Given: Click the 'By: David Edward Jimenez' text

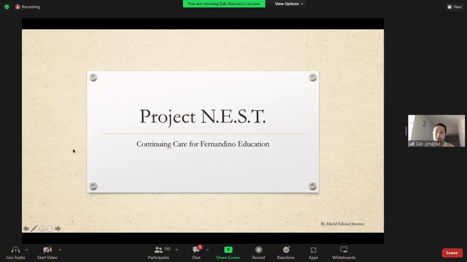Looking at the screenshot, I should click(342, 224).
